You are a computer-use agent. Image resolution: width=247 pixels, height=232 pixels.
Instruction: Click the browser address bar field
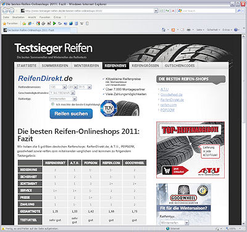[88, 10]
